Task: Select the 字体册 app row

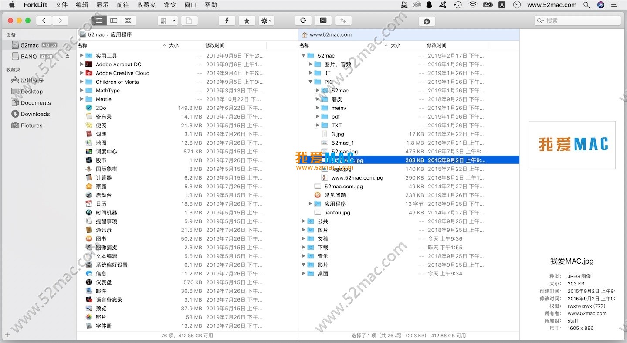Action: 187,326
